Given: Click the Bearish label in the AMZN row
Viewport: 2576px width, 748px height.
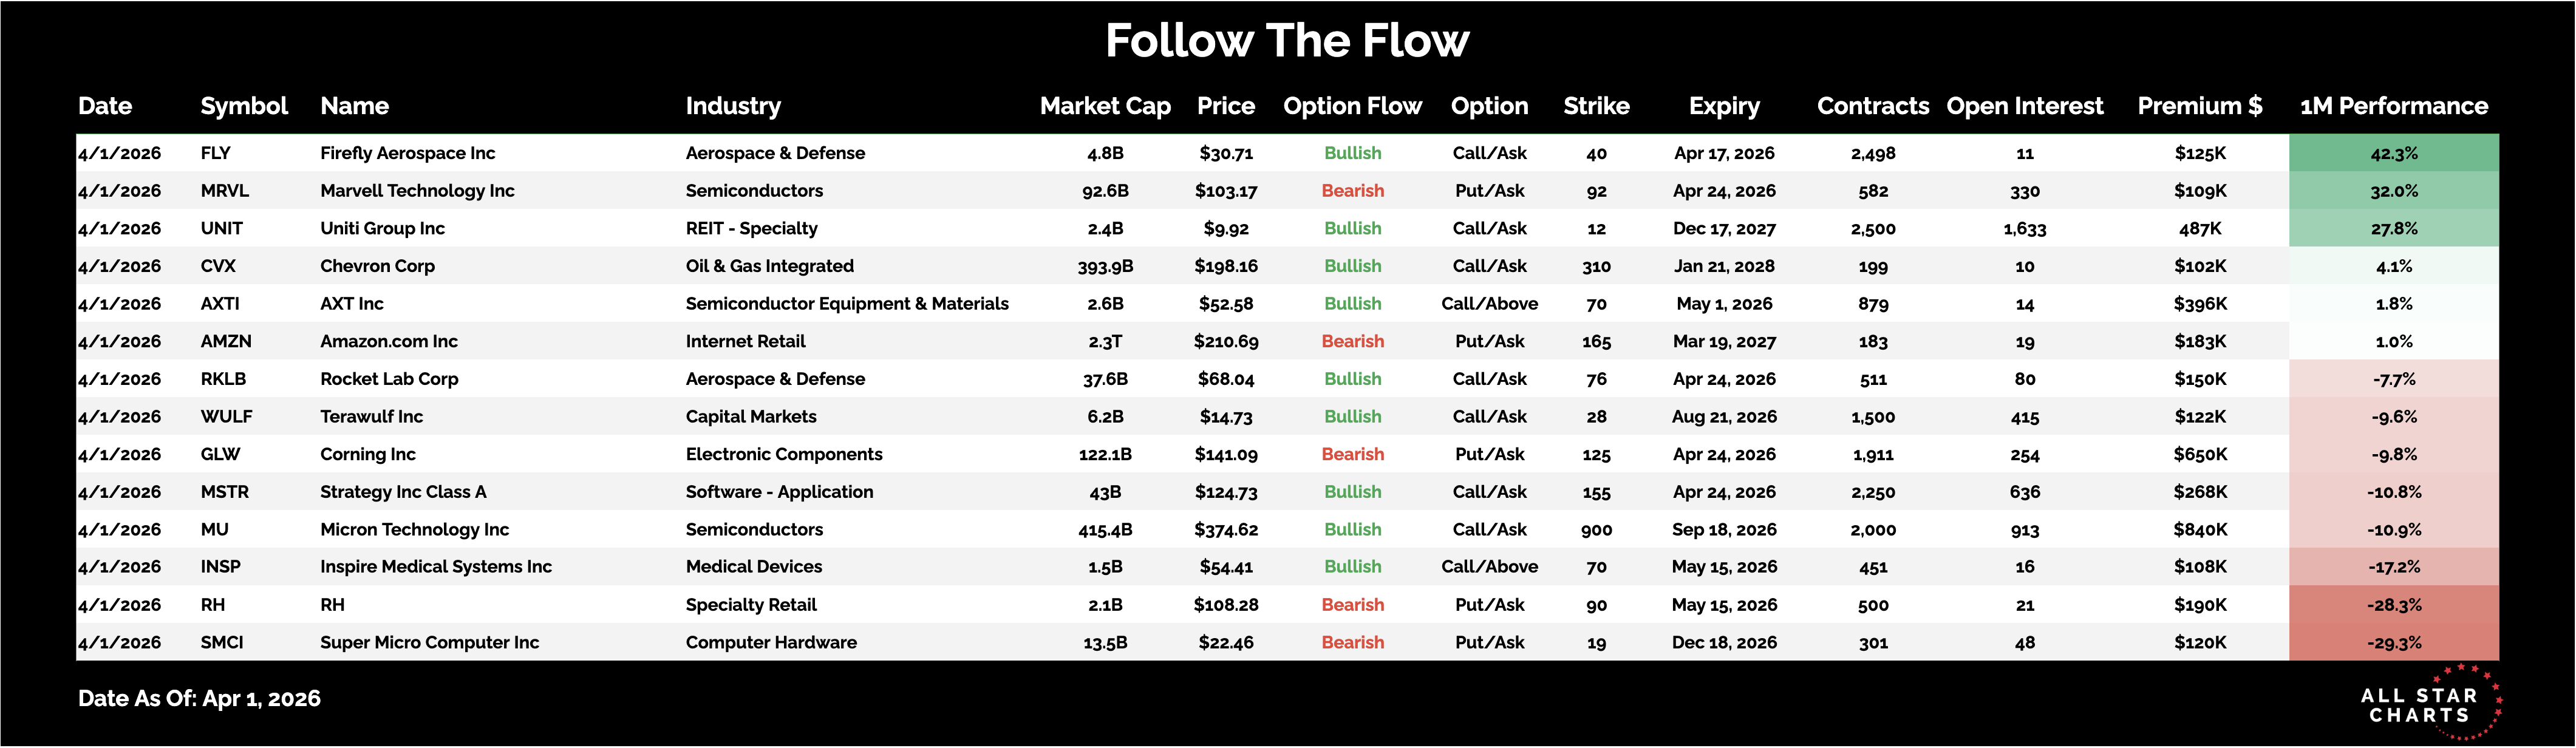Looking at the screenshot, I should [1352, 341].
